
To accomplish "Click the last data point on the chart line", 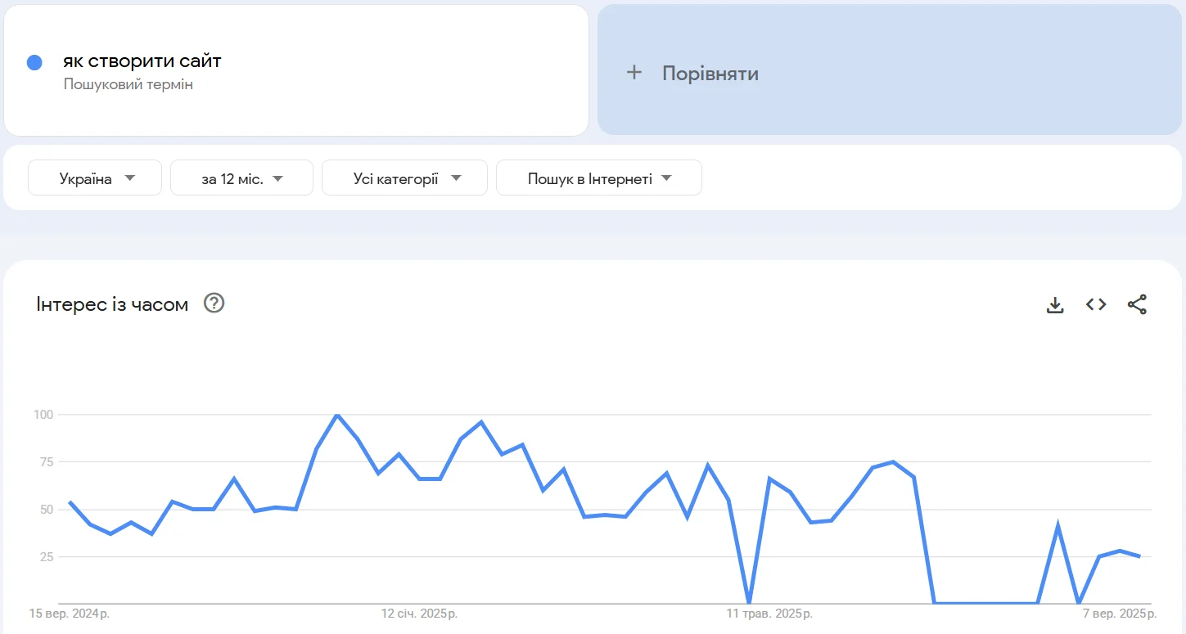I will click(x=1139, y=556).
